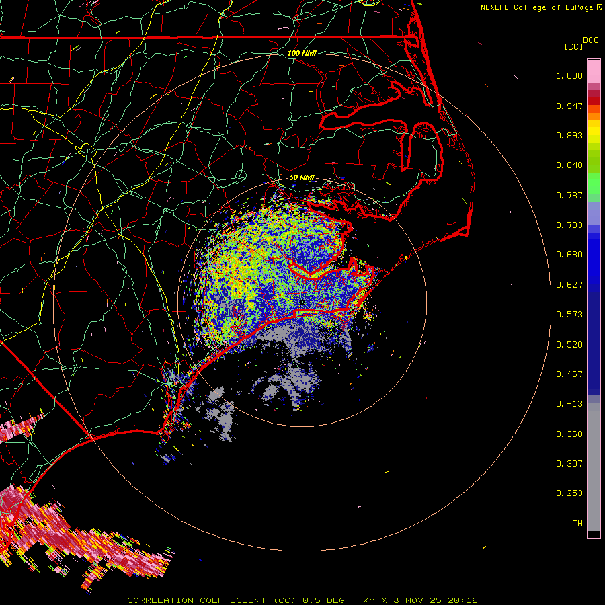
Task: Click the 0.893 color scale value
Action: point(569,135)
